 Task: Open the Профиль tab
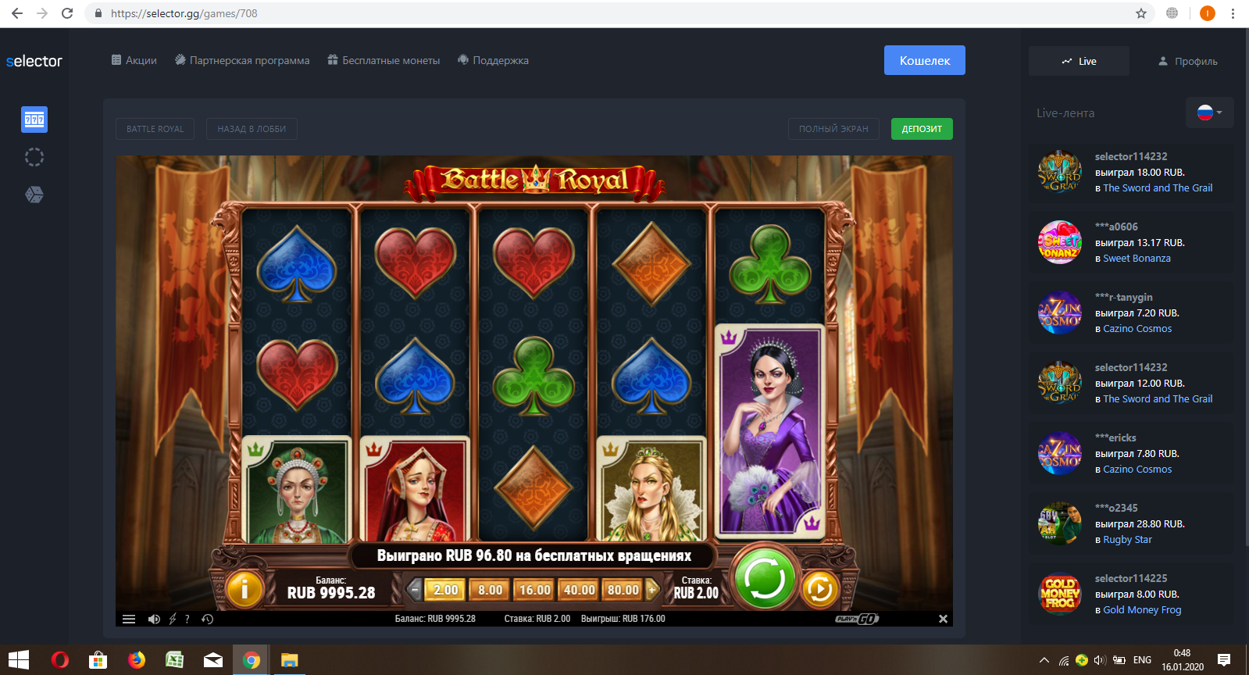click(x=1187, y=61)
